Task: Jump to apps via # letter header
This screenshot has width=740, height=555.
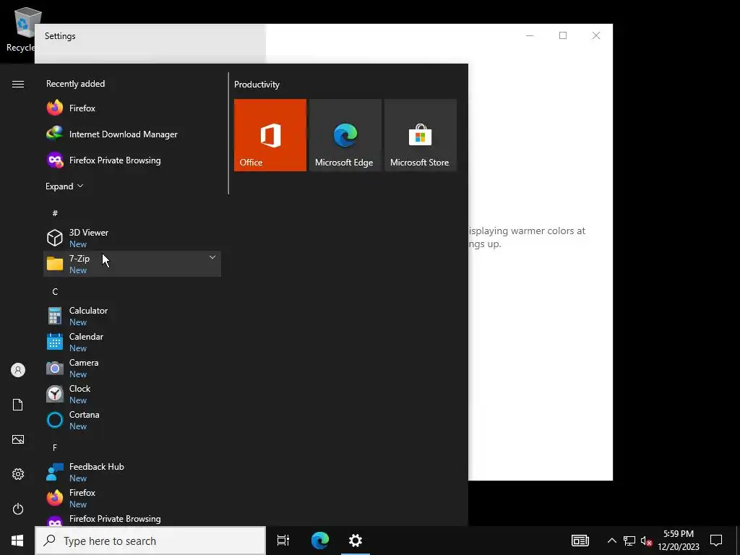Action: 55,213
